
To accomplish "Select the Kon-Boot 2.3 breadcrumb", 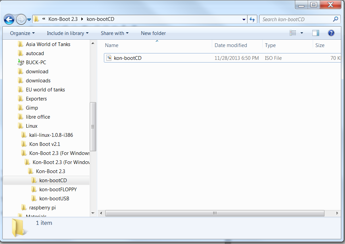I will 63,19.
